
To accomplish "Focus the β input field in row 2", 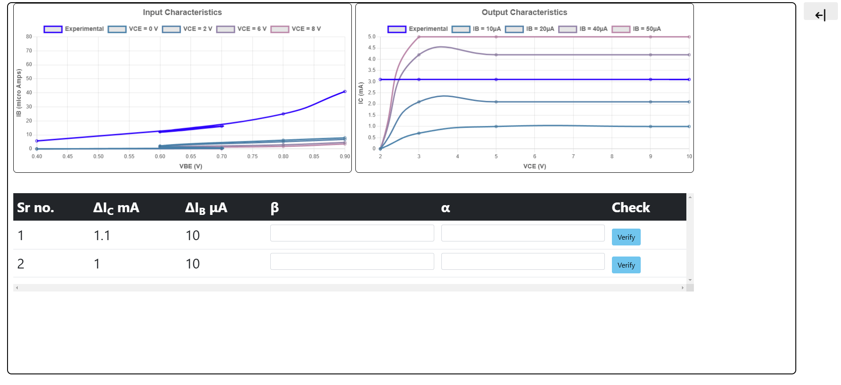I will click(352, 261).
